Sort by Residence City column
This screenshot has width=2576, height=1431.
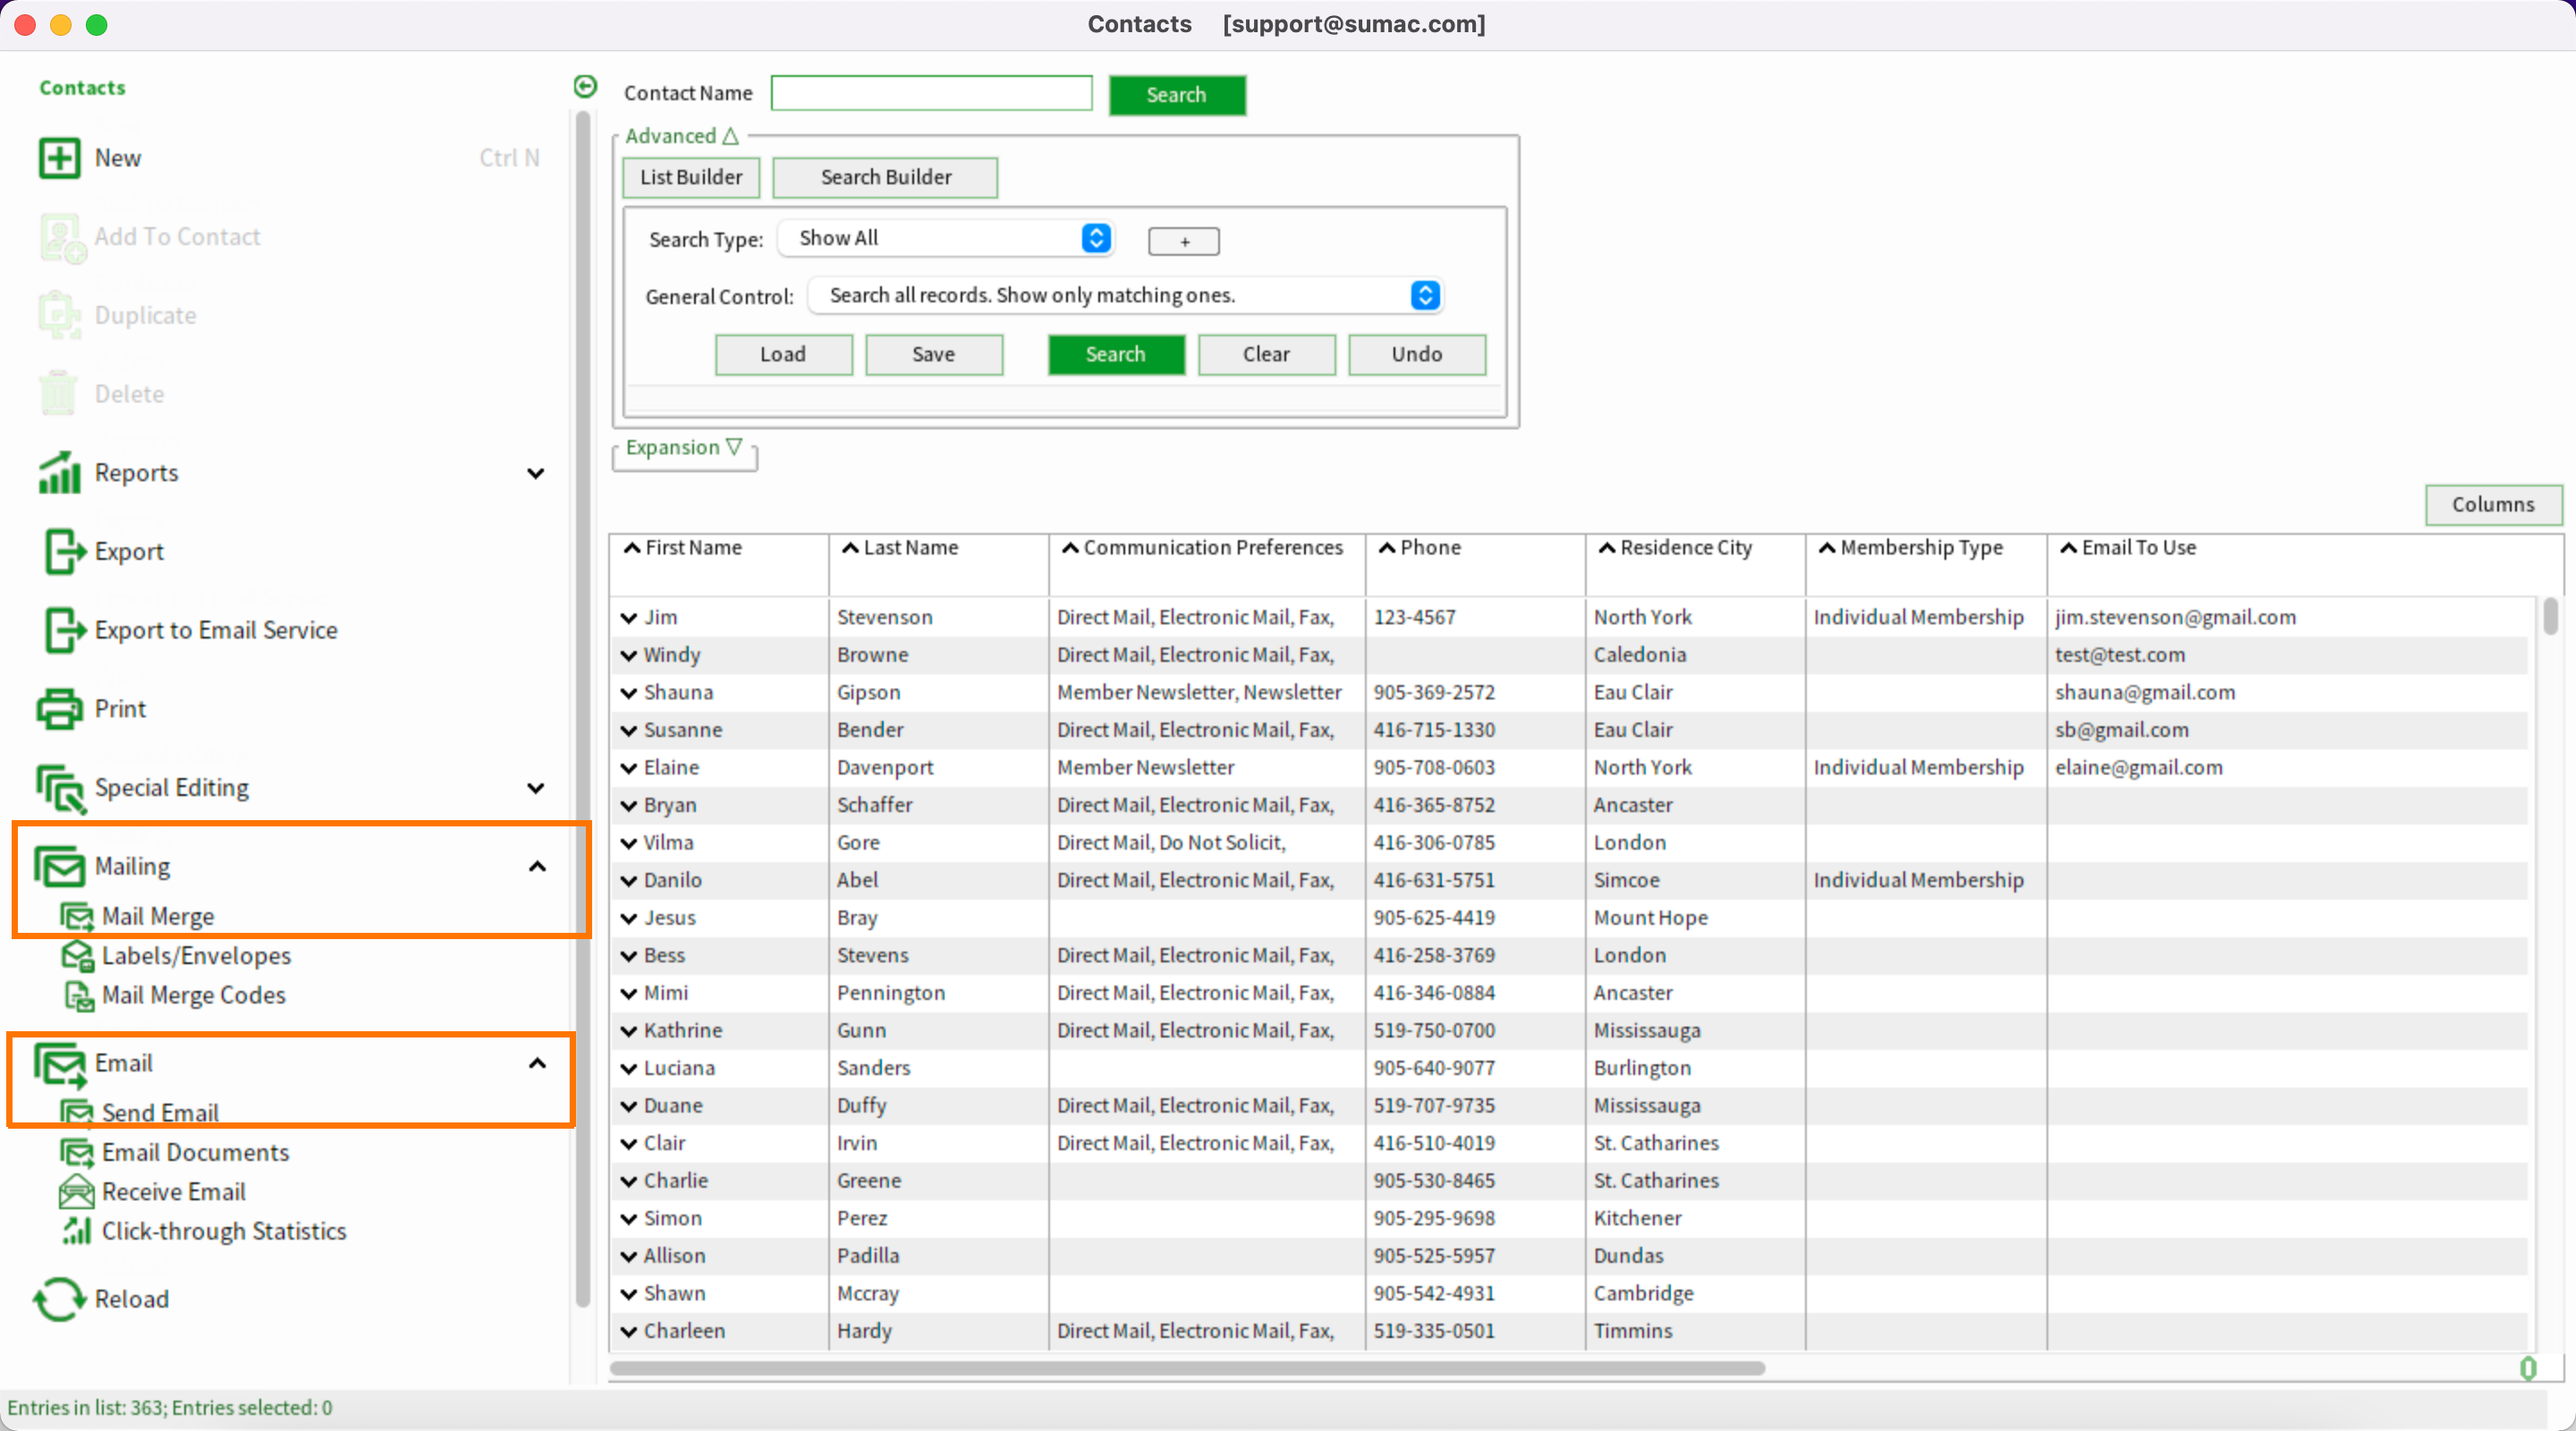(1675, 548)
